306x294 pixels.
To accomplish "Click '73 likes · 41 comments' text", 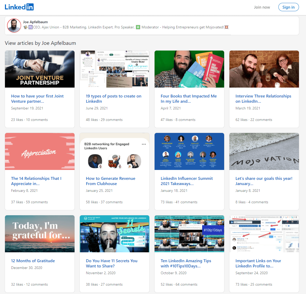I will pyautogui.click(x=179, y=202).
